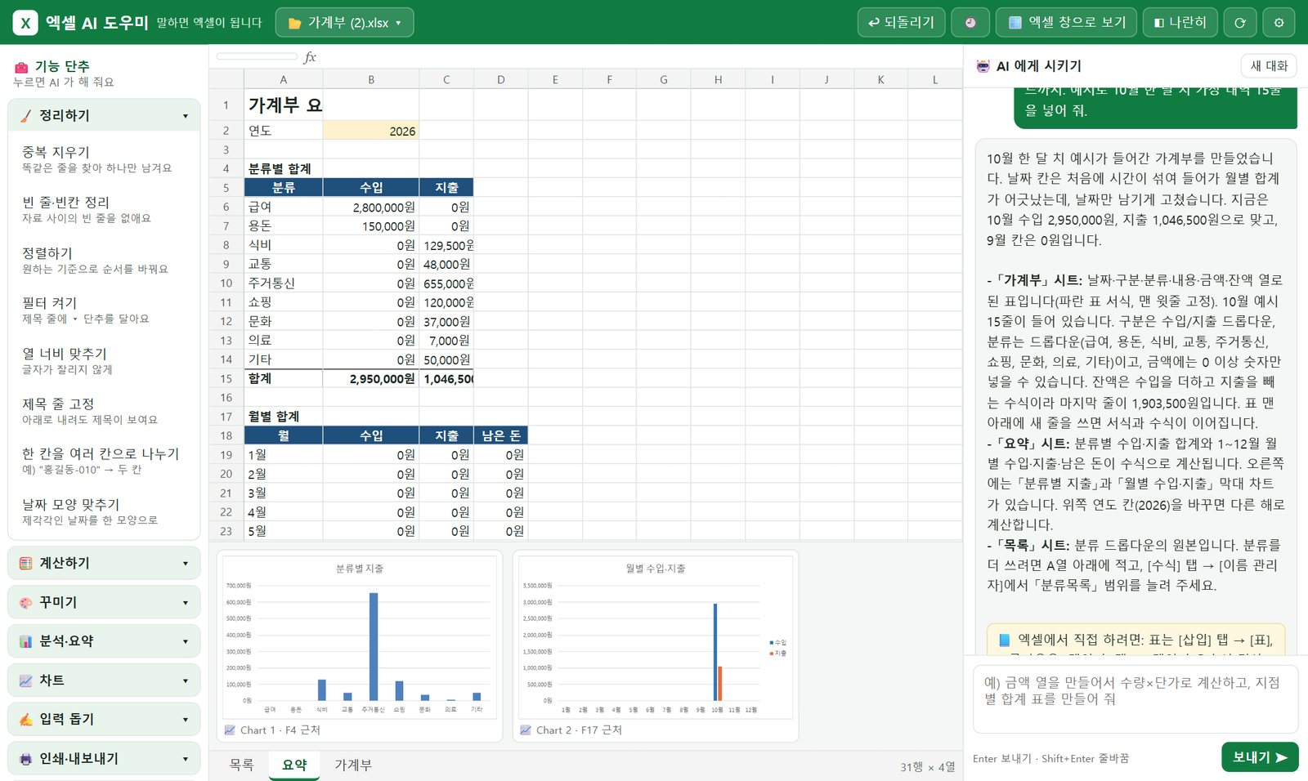This screenshot has height=781, width=1308.
Task: Run the 제목 줄 고정 shortcut
Action: (104, 411)
